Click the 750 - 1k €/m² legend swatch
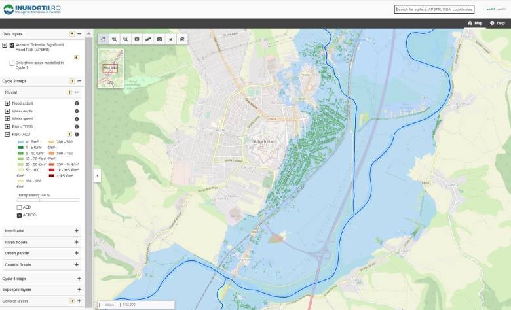The height and width of the screenshot is (310, 511). 52,165
